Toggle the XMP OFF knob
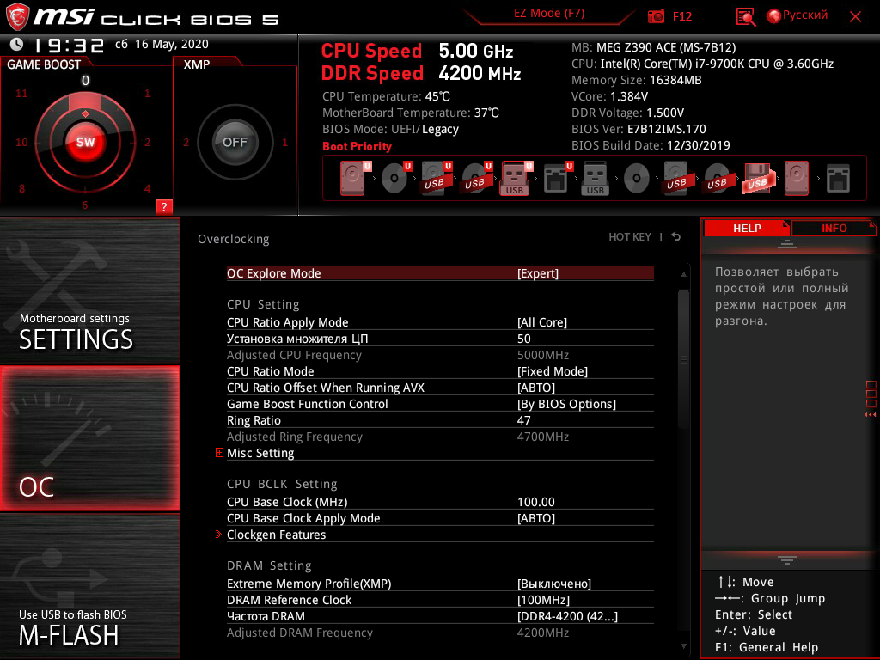The width and height of the screenshot is (880, 660). pyautogui.click(x=235, y=142)
